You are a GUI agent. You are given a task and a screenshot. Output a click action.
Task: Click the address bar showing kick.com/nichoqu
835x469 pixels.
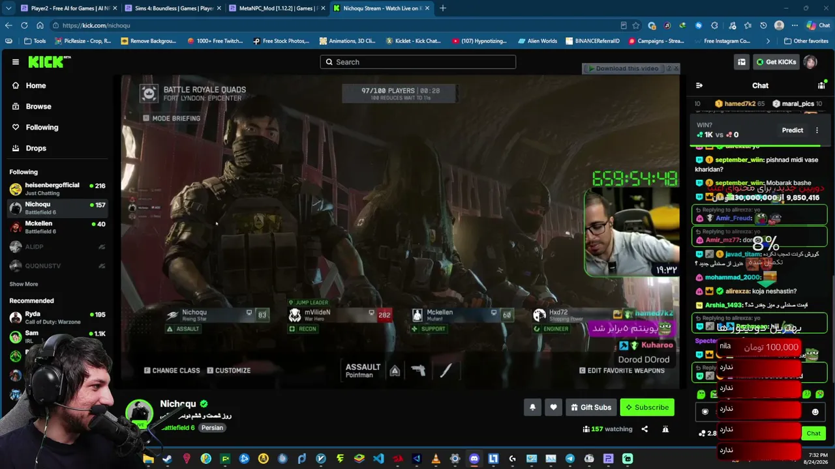tap(333, 25)
